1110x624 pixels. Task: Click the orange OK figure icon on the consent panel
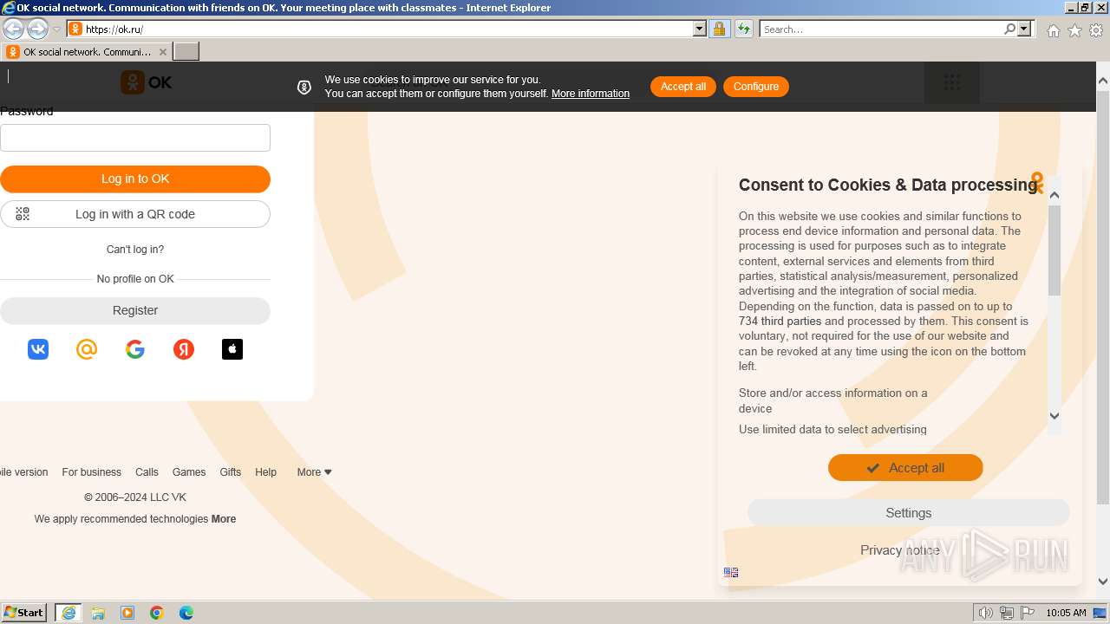pyautogui.click(x=1038, y=183)
